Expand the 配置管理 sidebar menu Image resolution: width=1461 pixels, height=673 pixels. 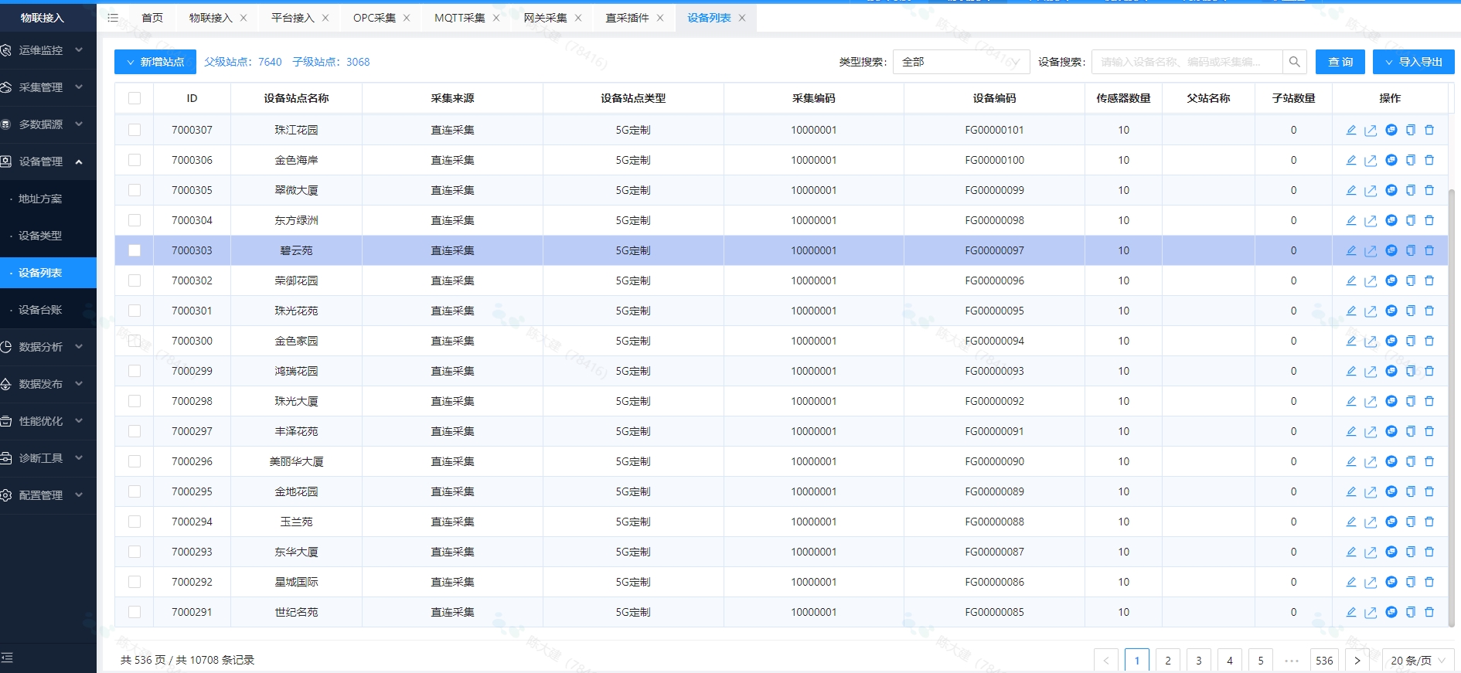[x=48, y=495]
